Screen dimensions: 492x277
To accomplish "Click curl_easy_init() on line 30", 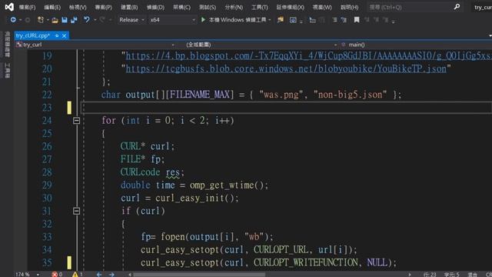I will coord(194,199).
